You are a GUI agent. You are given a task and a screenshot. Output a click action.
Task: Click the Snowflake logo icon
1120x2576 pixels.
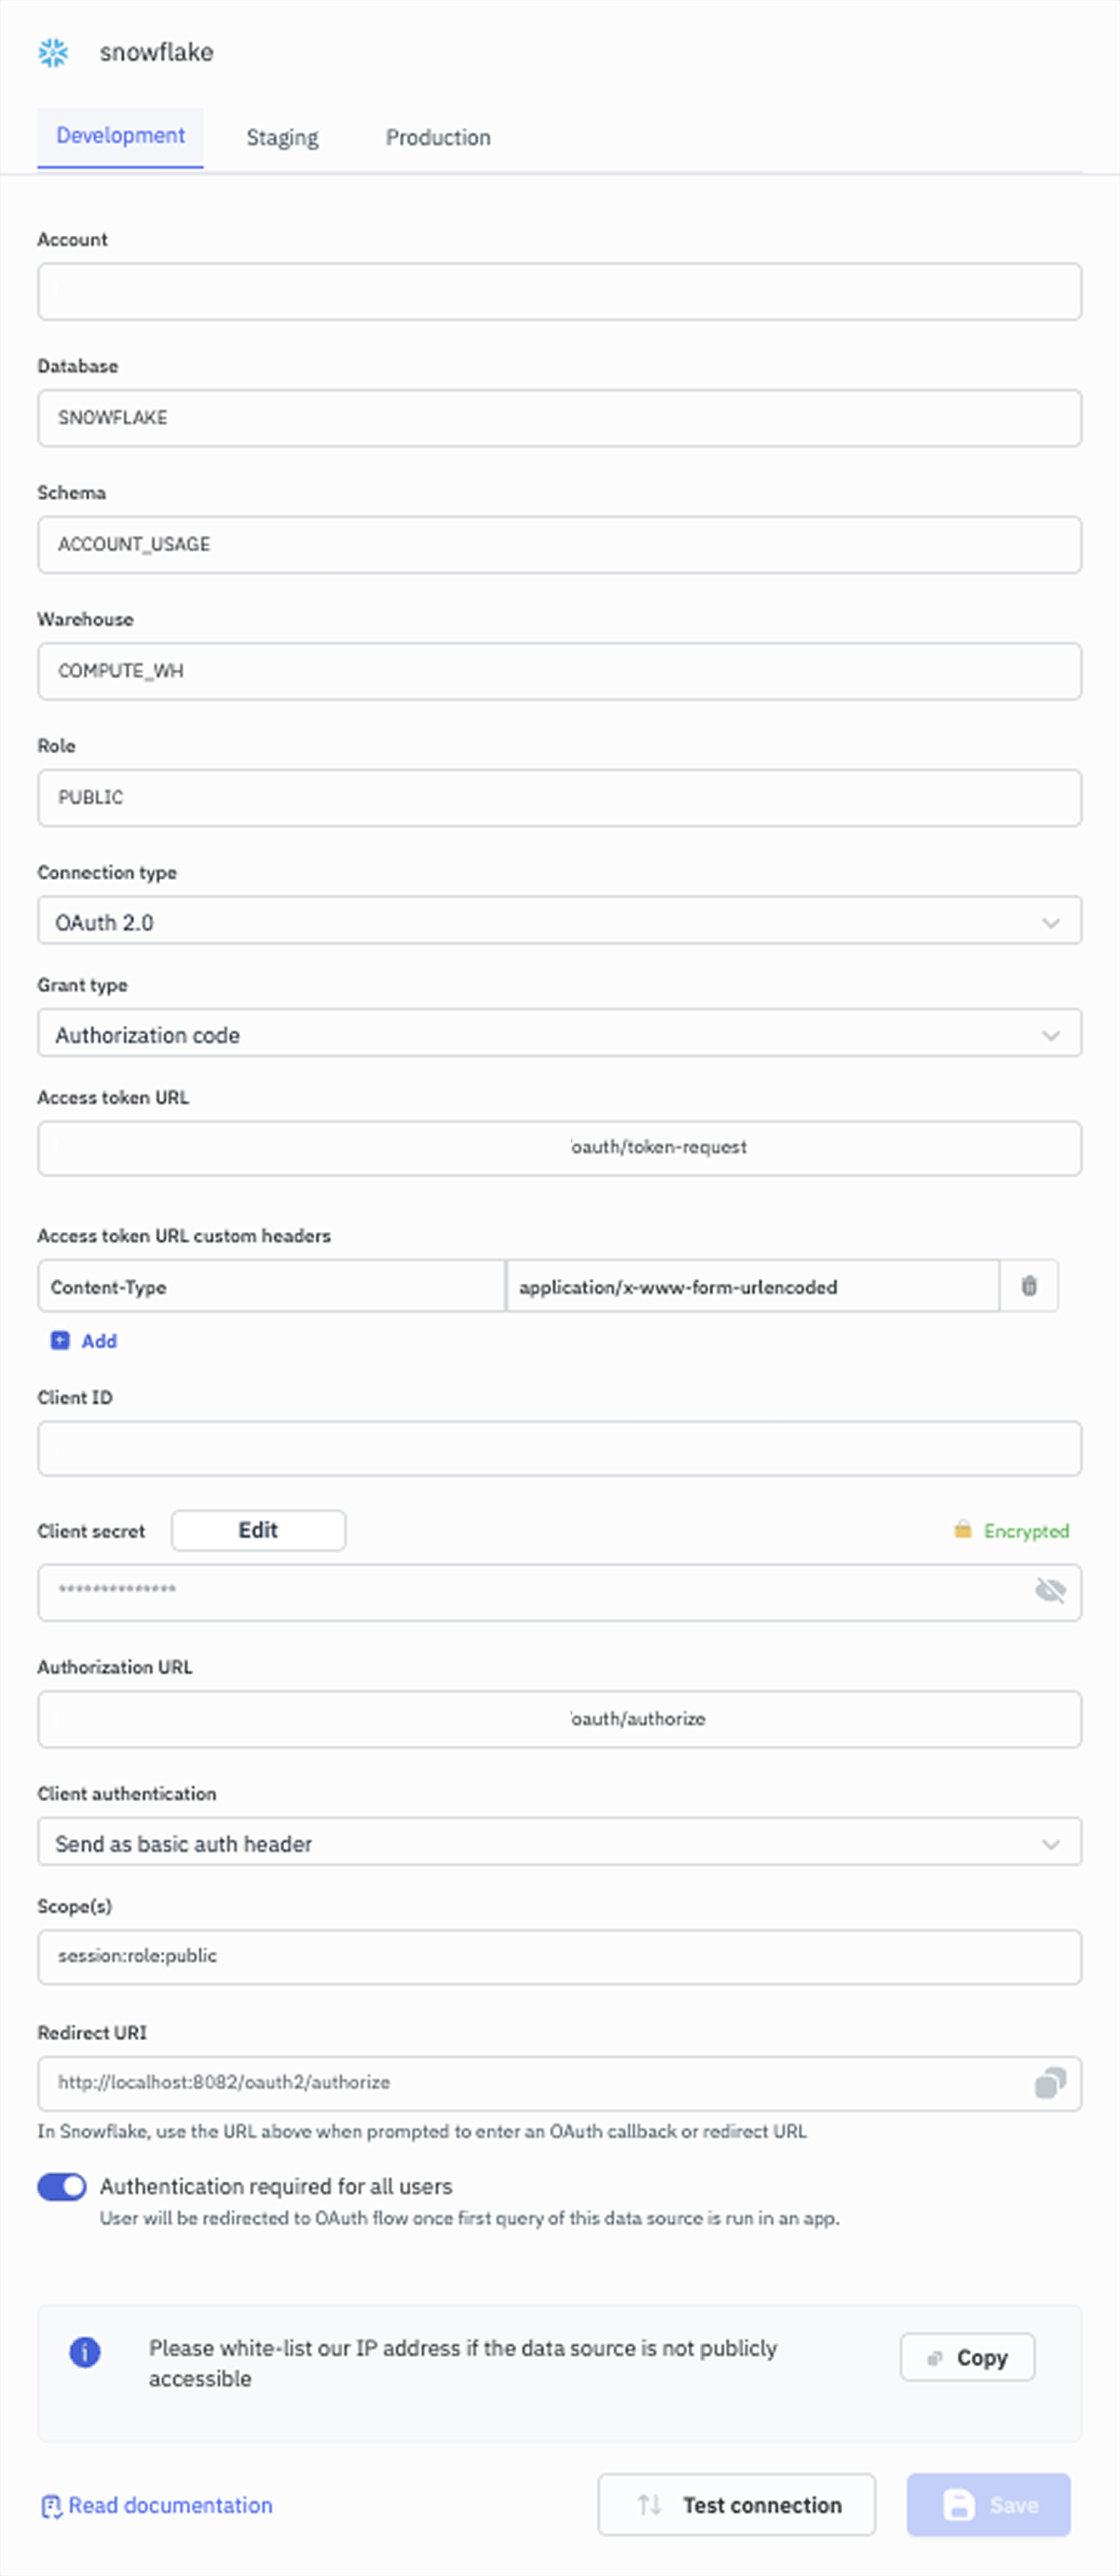(53, 52)
